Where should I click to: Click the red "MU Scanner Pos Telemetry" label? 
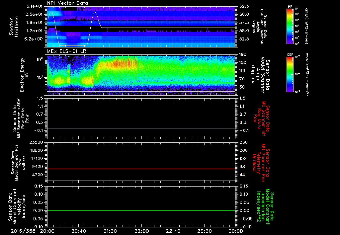click(262, 163)
